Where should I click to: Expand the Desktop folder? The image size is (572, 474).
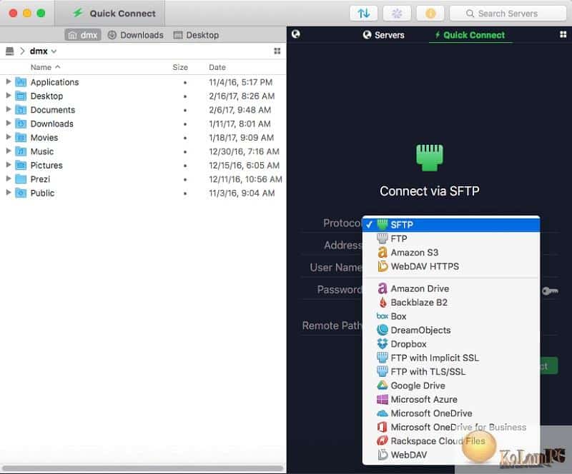click(9, 96)
